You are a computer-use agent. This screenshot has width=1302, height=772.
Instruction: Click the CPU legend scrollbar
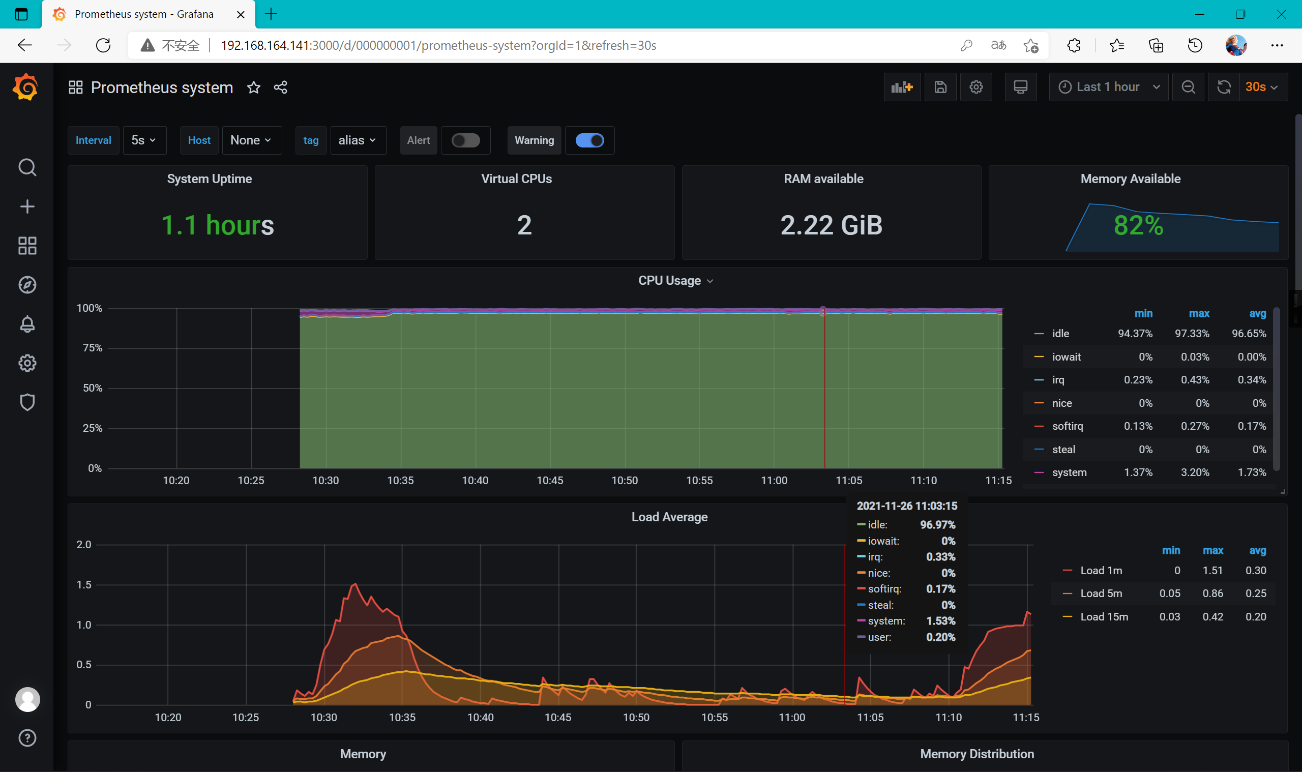[x=1276, y=389]
